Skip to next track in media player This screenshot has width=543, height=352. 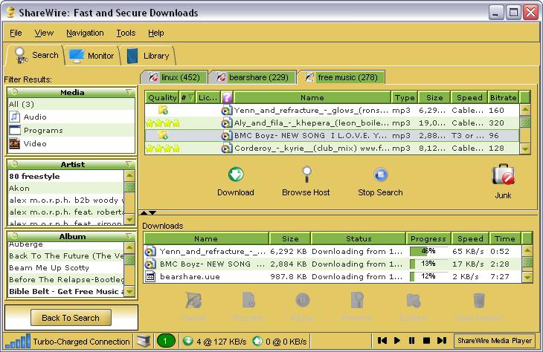(x=442, y=341)
